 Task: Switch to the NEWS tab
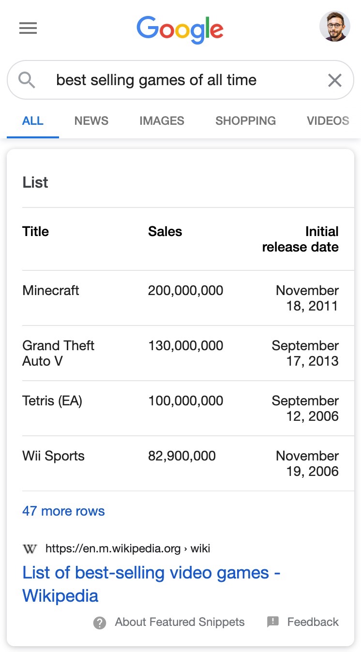[91, 121]
